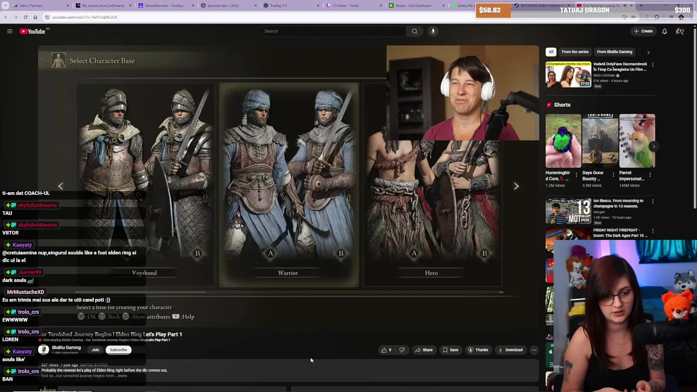The image size is (697, 392).
Task: Open more actions ellipsis under the video
Action: tap(534, 350)
